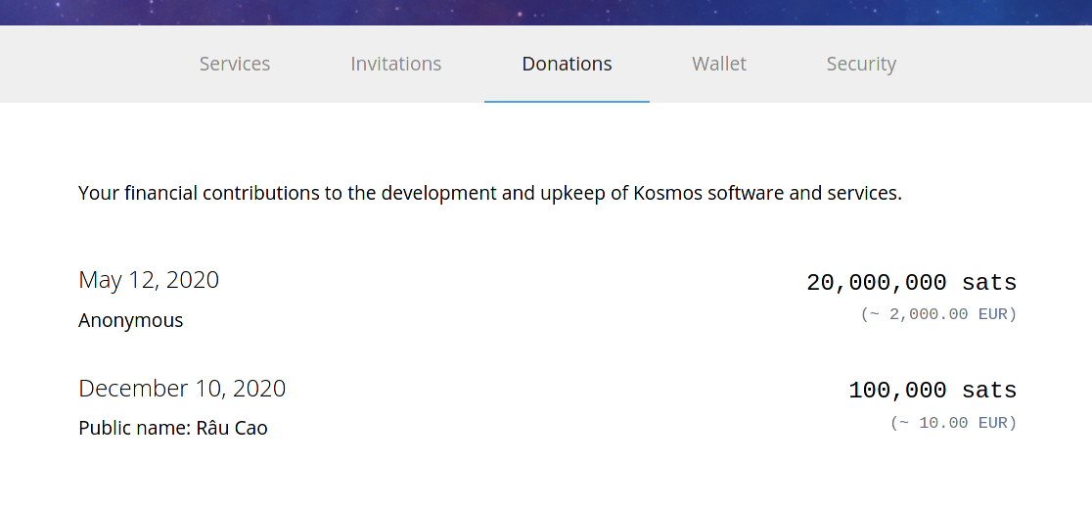The height and width of the screenshot is (511, 1092).
Task: Click the Anonymous donor label
Action: pos(130,320)
